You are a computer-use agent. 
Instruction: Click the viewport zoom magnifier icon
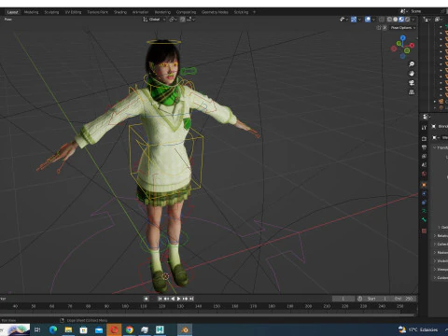click(x=412, y=64)
